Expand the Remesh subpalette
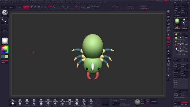This screenshot has width=190, height=107. click(175, 84)
